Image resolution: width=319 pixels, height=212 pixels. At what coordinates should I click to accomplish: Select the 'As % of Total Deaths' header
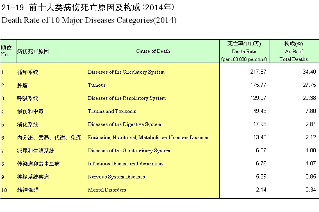[294, 52]
